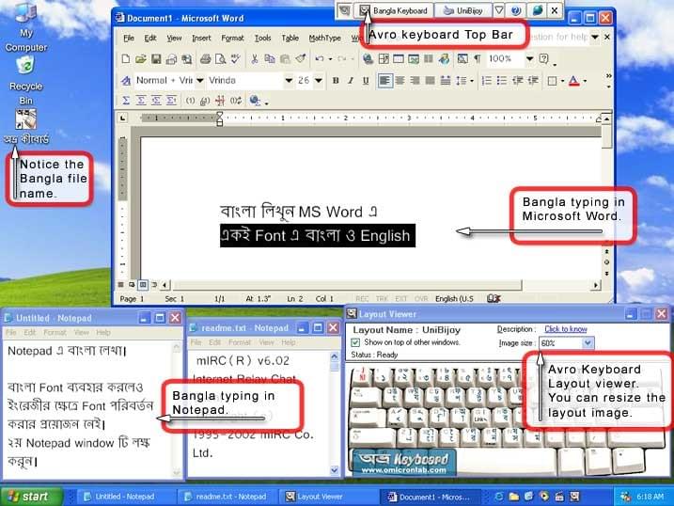Click the 'Click to know' description link
Screen dimensions: 674x506
pyautogui.click(x=566, y=329)
